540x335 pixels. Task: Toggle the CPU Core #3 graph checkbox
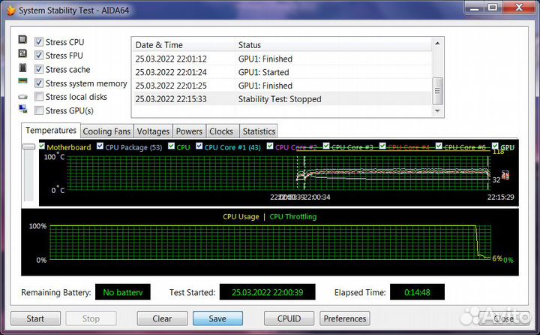(x=326, y=146)
